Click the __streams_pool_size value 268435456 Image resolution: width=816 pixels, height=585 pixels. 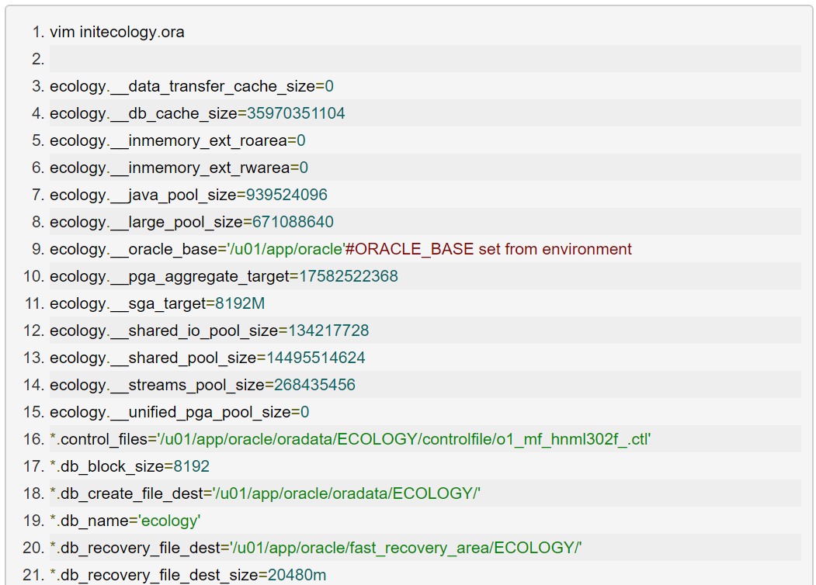pyautogui.click(x=311, y=385)
